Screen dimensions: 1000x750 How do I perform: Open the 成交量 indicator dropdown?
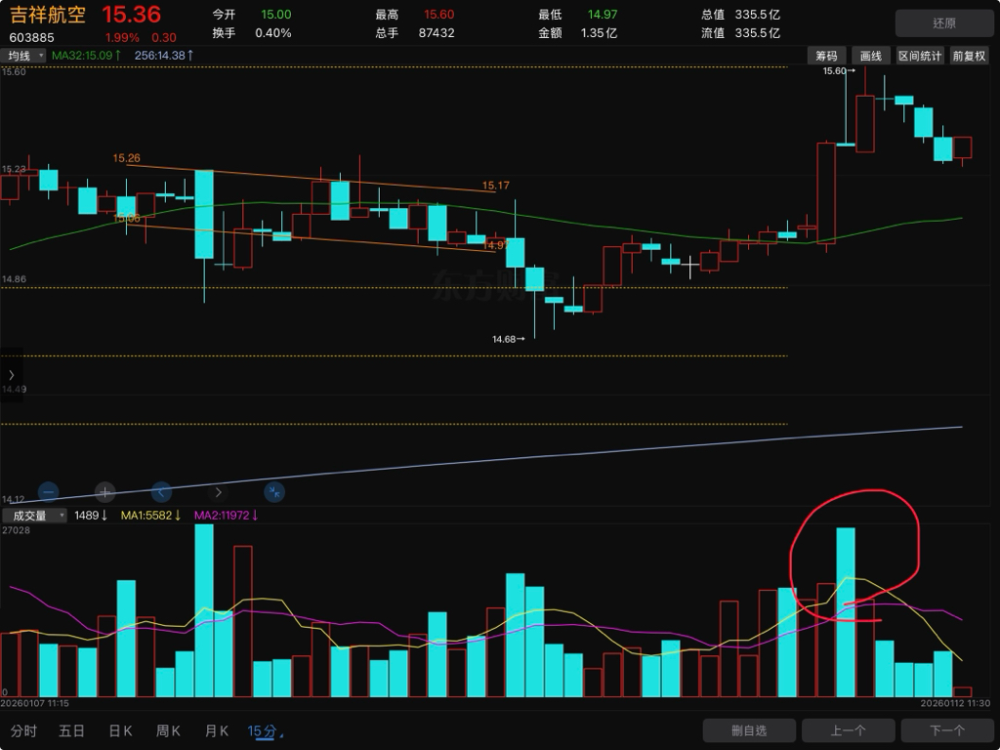click(34, 516)
